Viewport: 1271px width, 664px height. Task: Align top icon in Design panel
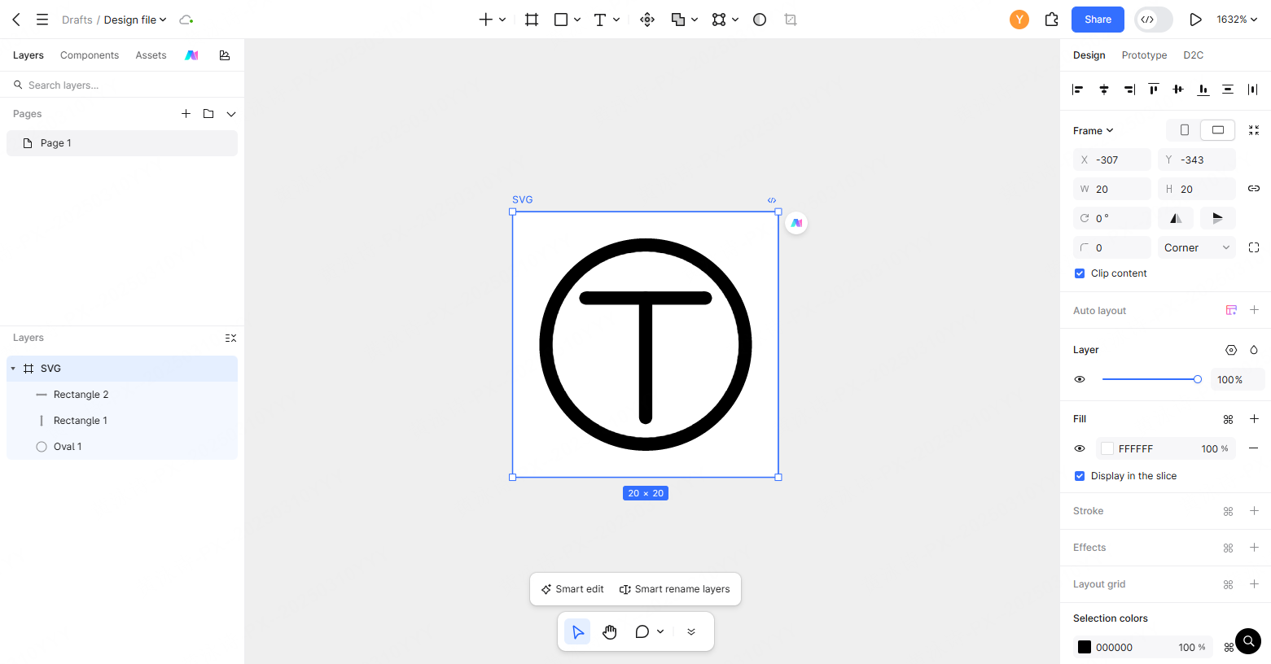pyautogui.click(x=1154, y=90)
